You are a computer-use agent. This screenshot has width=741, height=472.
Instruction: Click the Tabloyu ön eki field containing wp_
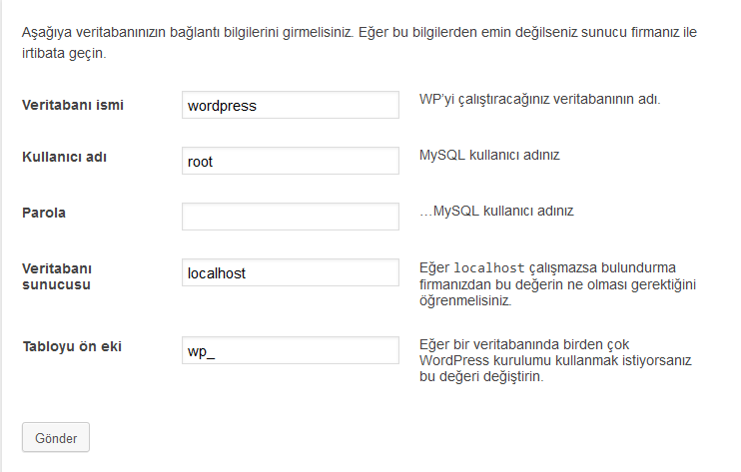coord(291,350)
